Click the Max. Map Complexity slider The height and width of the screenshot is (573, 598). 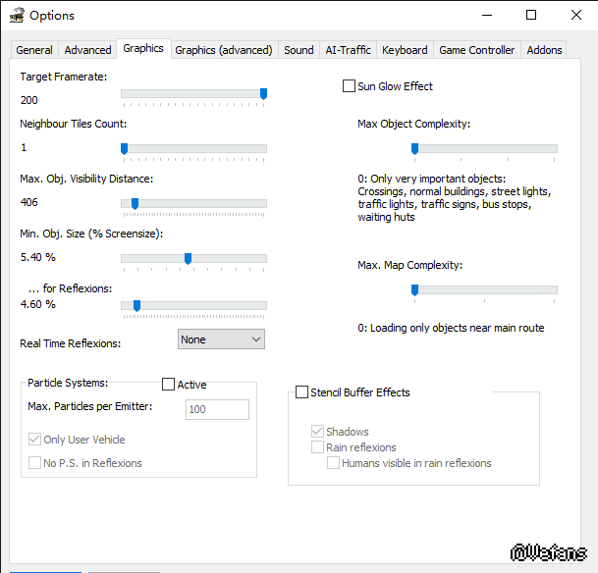(414, 290)
